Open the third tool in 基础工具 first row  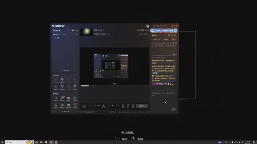pyautogui.click(x=68, y=99)
